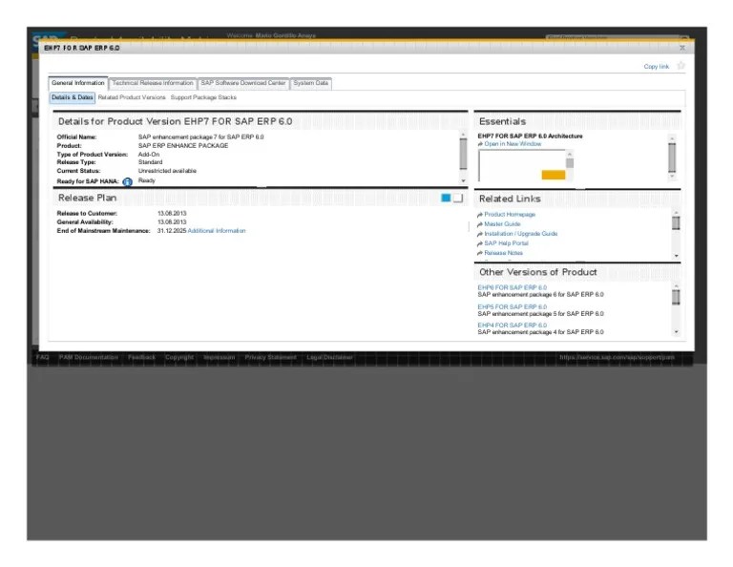Click the Details panel scrollbar thumb
Image resolution: width=733 pixels, height=567 pixels.
click(463, 154)
